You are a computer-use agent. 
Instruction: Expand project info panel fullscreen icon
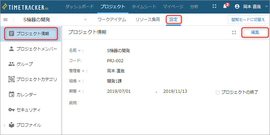234,32
